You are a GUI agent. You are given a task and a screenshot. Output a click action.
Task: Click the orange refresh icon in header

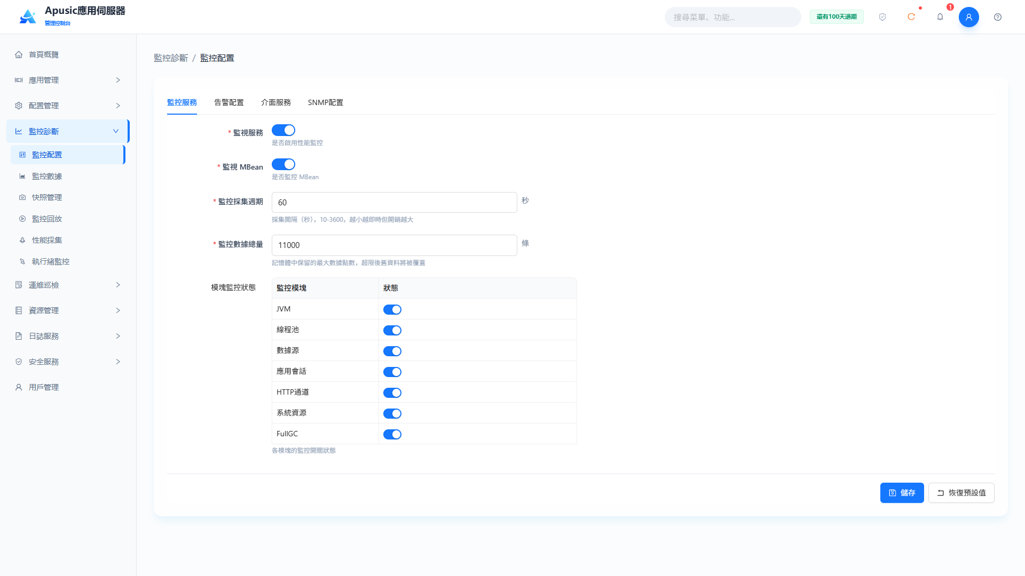tap(911, 17)
